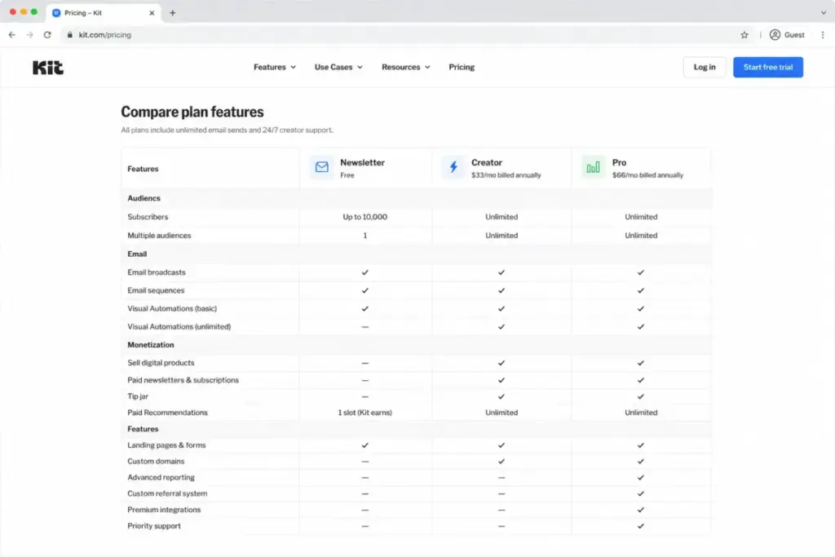This screenshot has height=557, width=835.
Task: Click the Creator plan name
Action: point(486,162)
